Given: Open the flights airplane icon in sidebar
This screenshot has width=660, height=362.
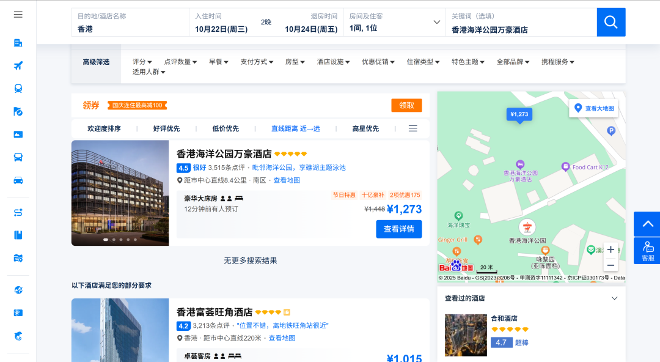Looking at the screenshot, I should 18,66.
